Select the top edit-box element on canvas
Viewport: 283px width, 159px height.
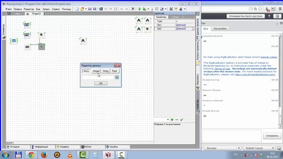[27, 25]
